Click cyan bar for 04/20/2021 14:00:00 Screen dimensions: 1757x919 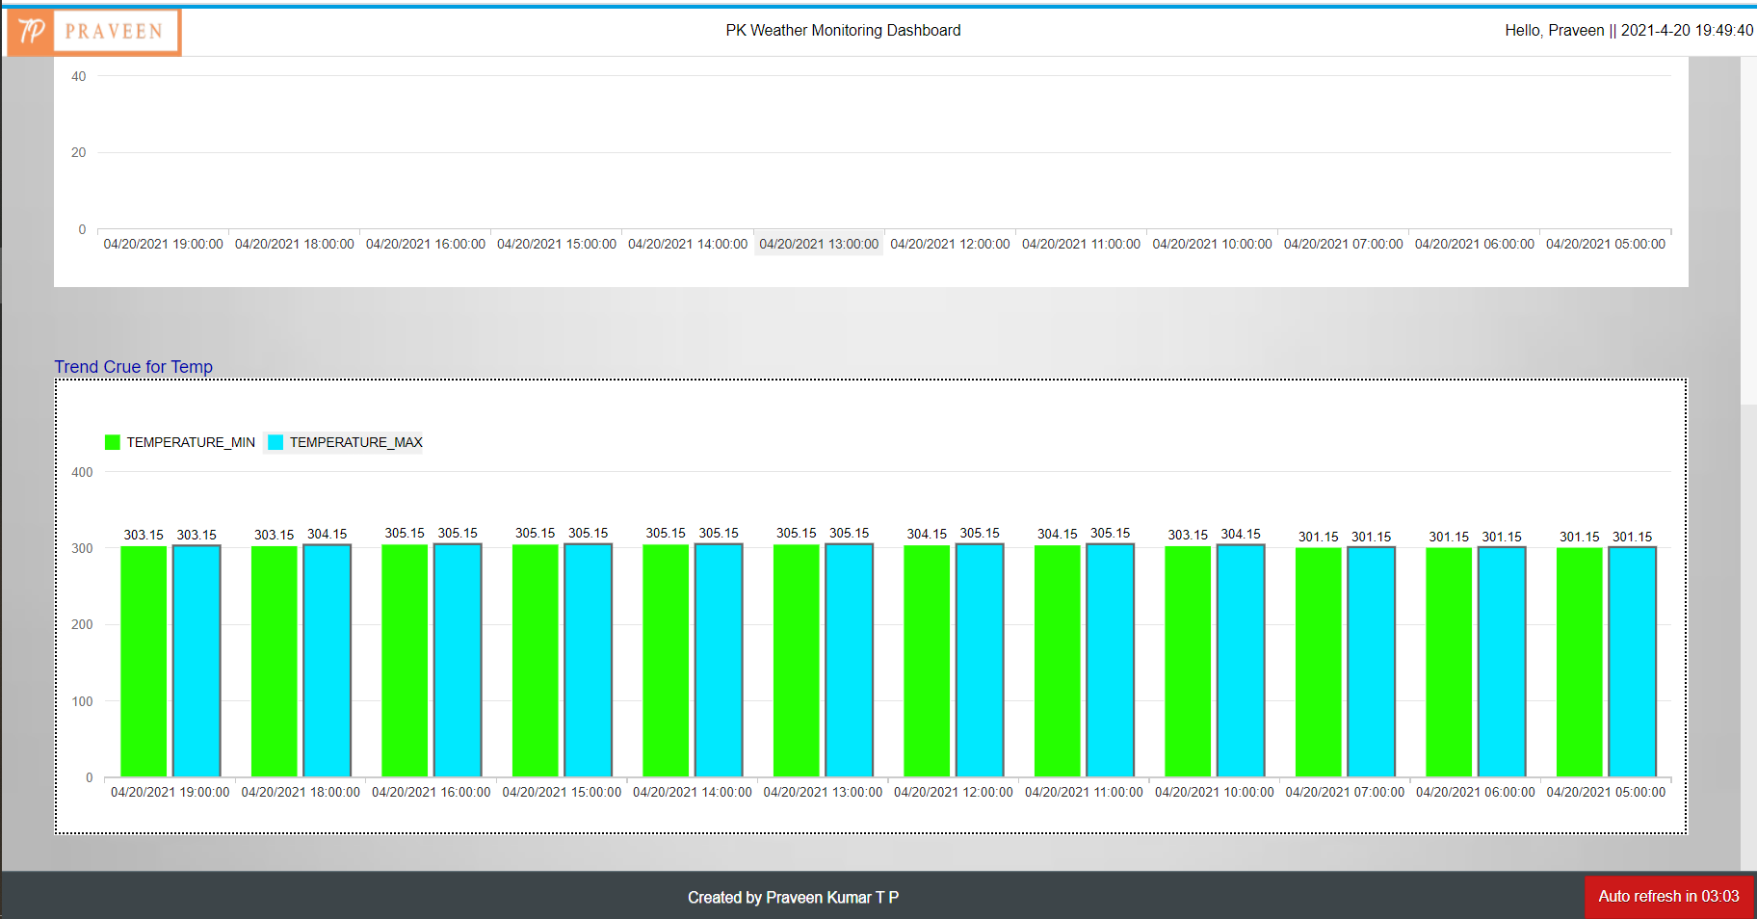tap(719, 661)
